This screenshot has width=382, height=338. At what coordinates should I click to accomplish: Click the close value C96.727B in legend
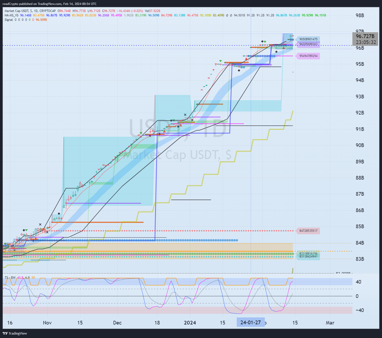click(x=109, y=11)
